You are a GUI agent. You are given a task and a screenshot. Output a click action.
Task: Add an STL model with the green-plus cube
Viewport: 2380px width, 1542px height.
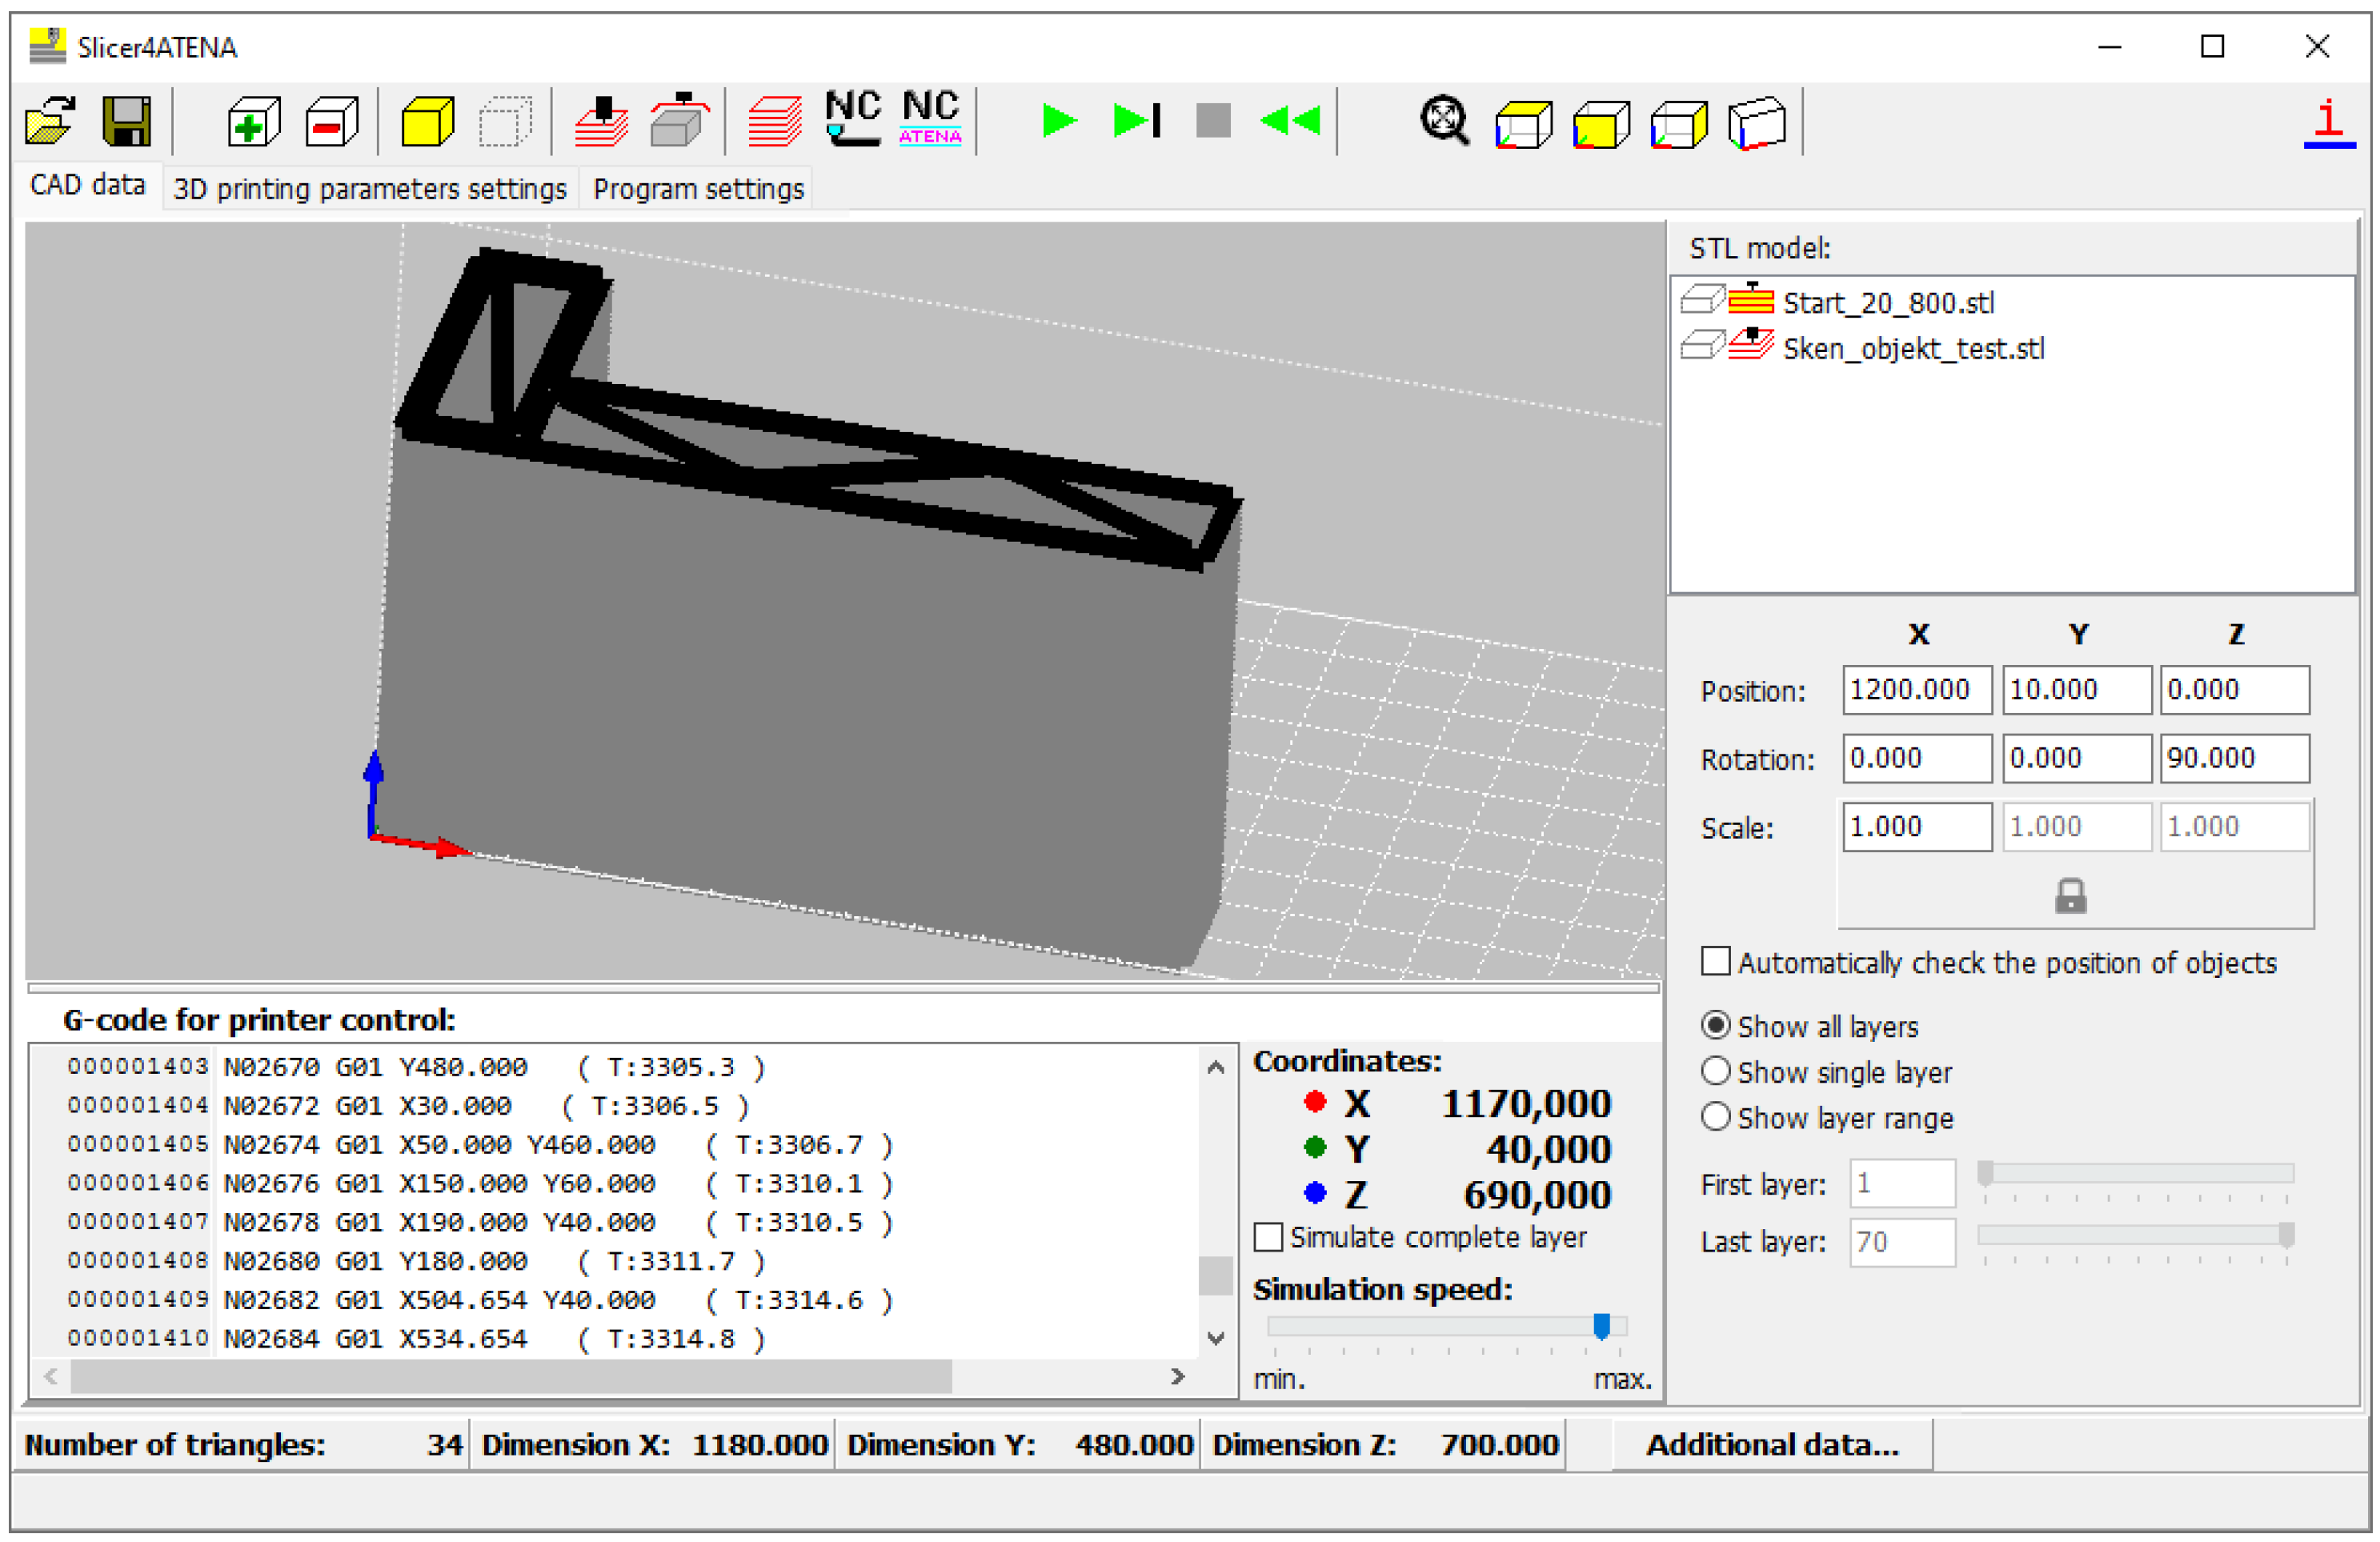pyautogui.click(x=253, y=122)
